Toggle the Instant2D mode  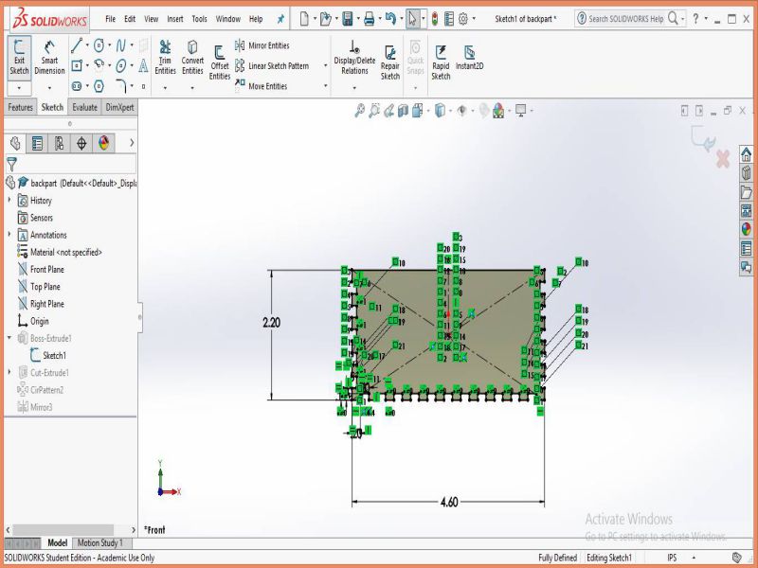469,58
